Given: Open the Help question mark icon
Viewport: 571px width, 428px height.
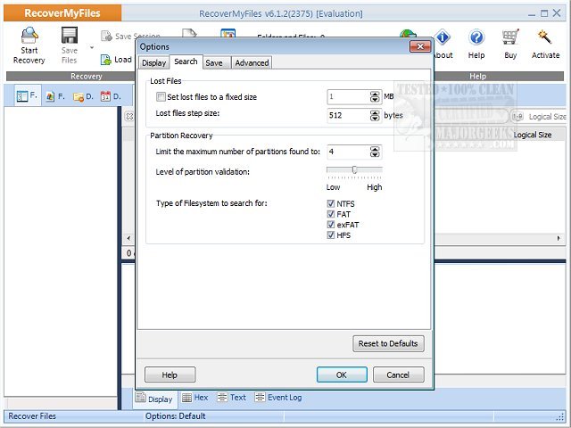Looking at the screenshot, I should [x=476, y=37].
